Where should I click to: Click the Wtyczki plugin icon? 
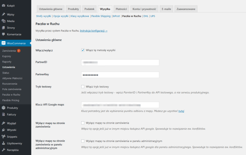pos(3,130)
